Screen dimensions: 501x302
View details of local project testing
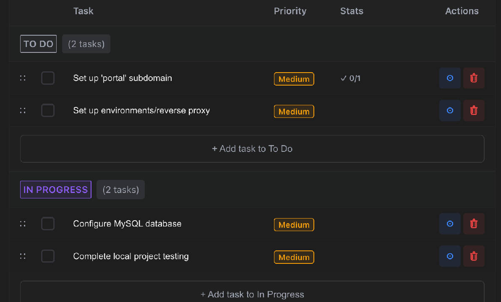[x=450, y=256]
